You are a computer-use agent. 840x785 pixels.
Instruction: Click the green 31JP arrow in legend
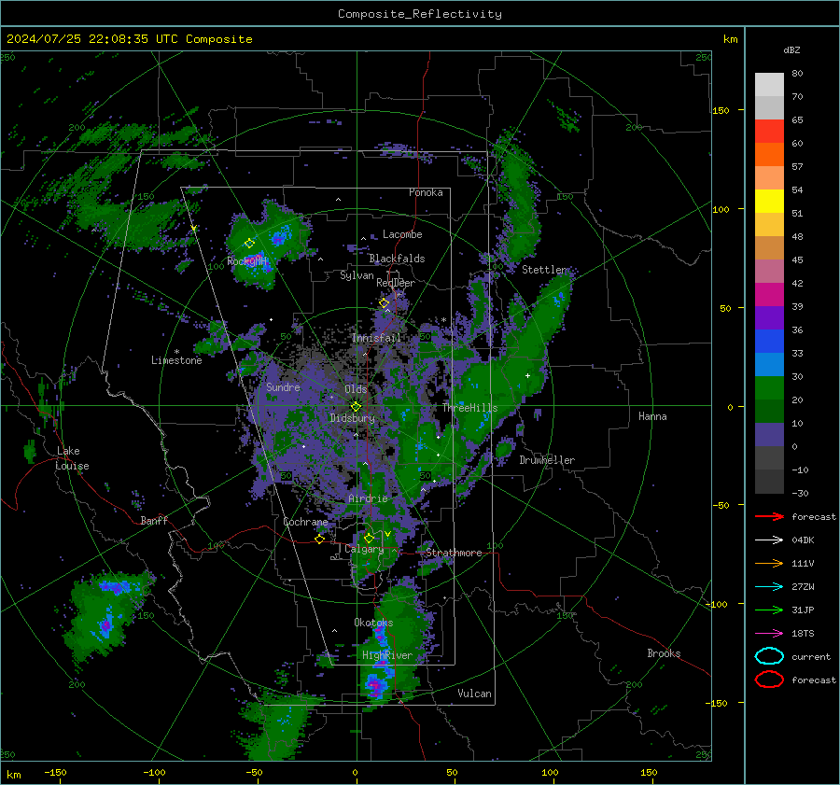[x=769, y=610]
